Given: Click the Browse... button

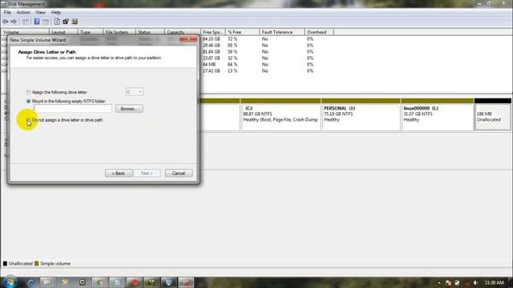Looking at the screenshot, I should coord(129,109).
